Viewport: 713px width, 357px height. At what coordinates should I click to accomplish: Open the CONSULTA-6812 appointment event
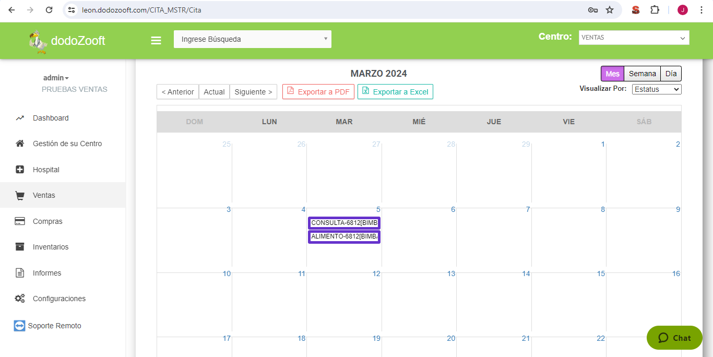344,223
